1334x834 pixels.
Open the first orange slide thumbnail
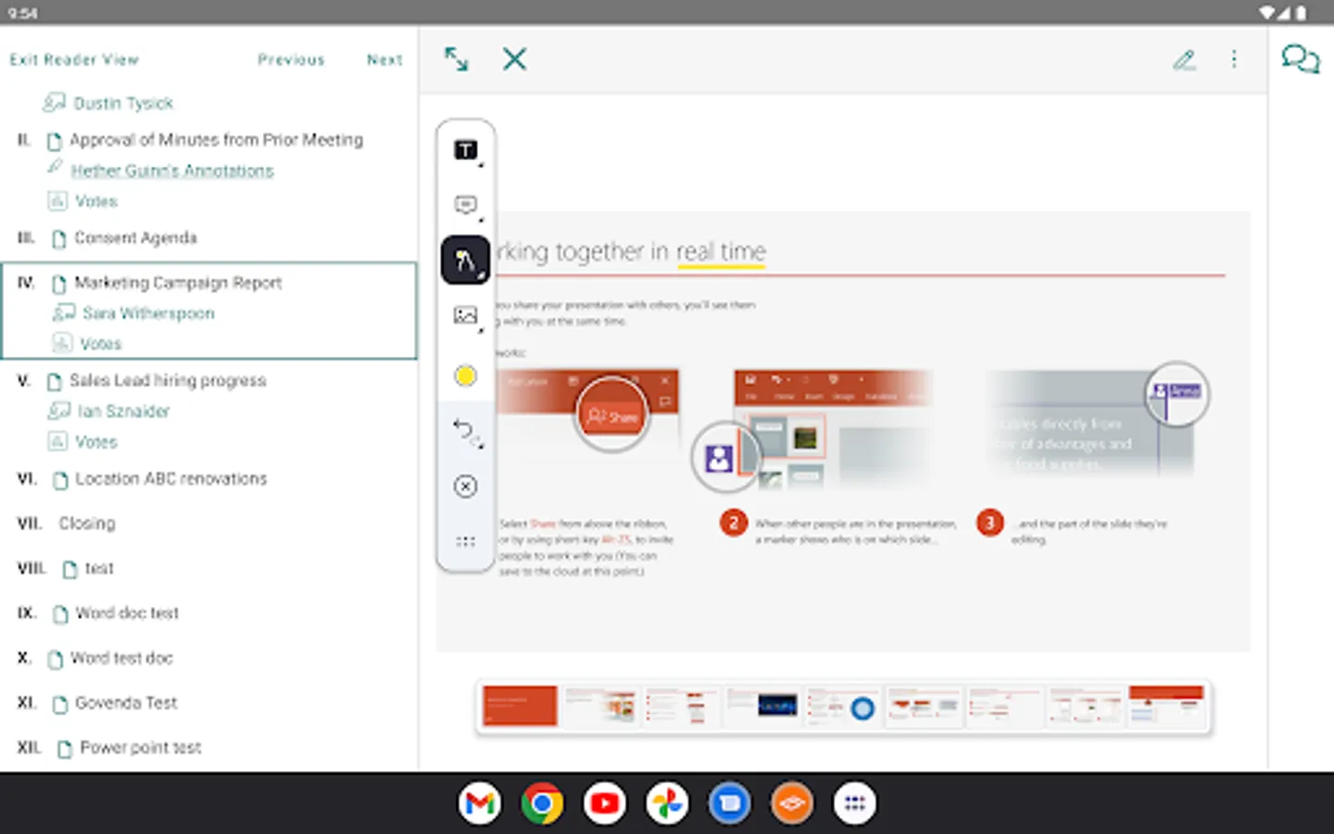click(520, 706)
